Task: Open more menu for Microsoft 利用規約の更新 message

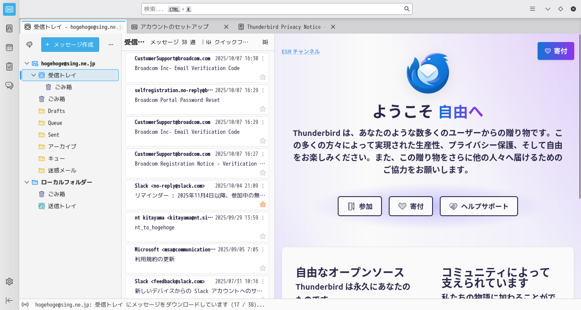Action: [x=263, y=250]
